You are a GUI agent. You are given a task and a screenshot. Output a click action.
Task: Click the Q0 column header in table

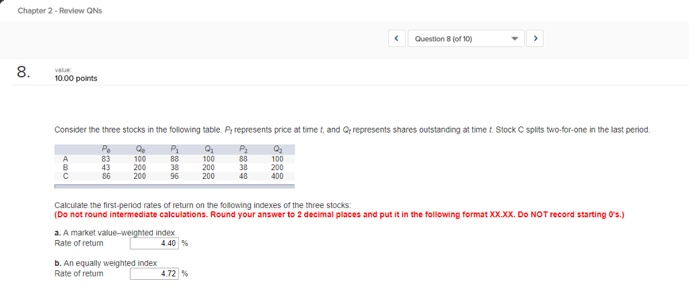(x=140, y=150)
